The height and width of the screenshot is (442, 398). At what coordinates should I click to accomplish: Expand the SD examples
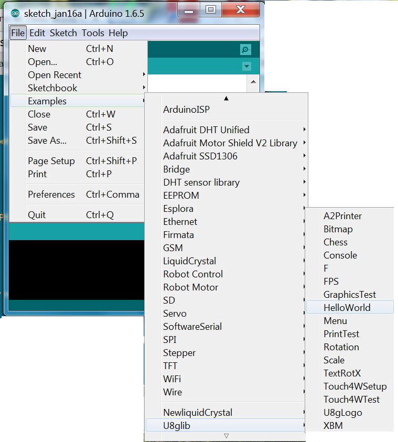[x=225, y=300]
